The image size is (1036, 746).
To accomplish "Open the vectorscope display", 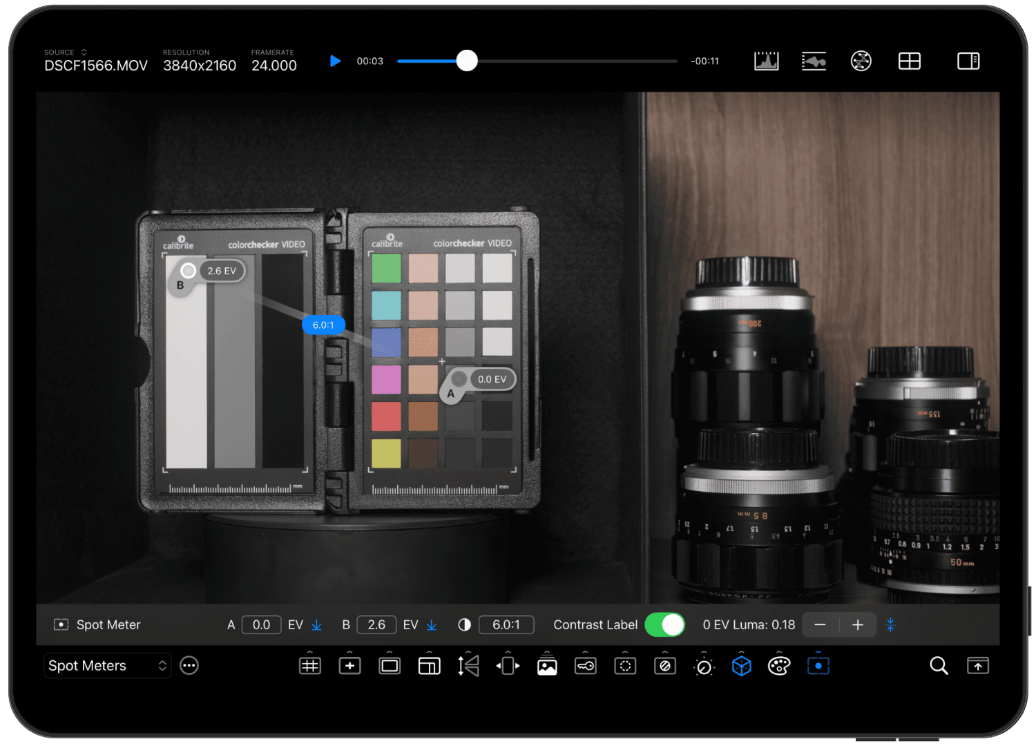I will pos(861,61).
